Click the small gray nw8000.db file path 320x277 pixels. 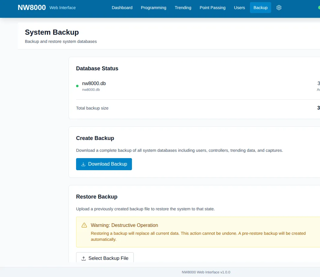click(x=91, y=90)
